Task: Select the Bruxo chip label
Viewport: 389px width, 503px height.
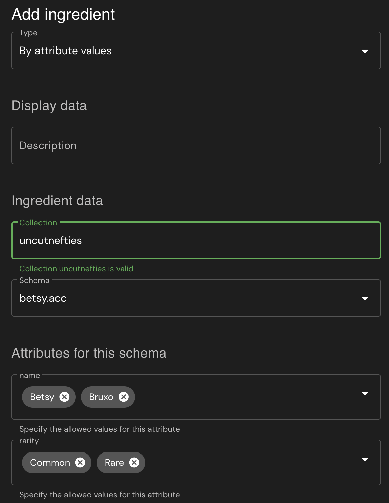Action: (101, 397)
